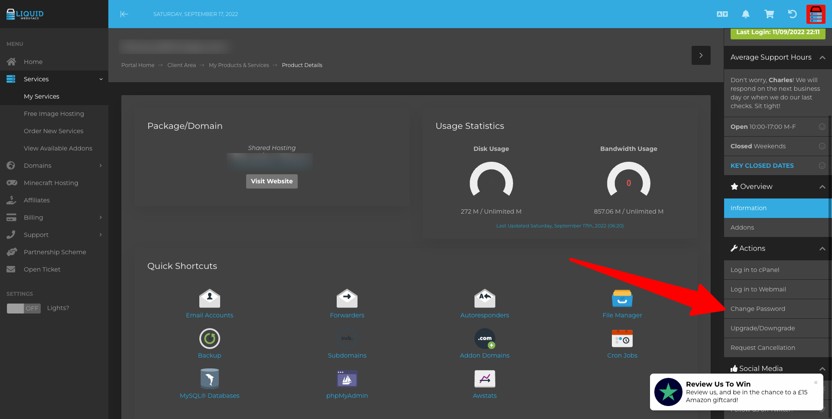Click Change Password in Actions

(x=757, y=309)
